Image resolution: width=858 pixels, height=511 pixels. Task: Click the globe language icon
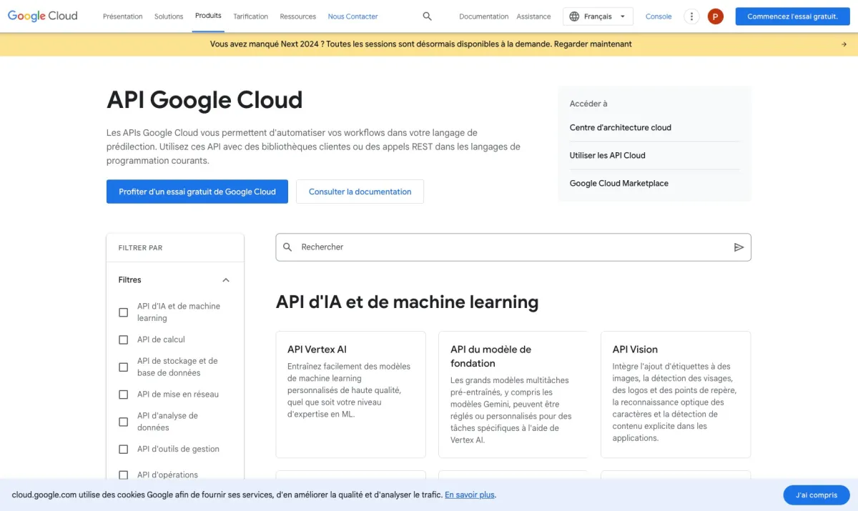574,16
